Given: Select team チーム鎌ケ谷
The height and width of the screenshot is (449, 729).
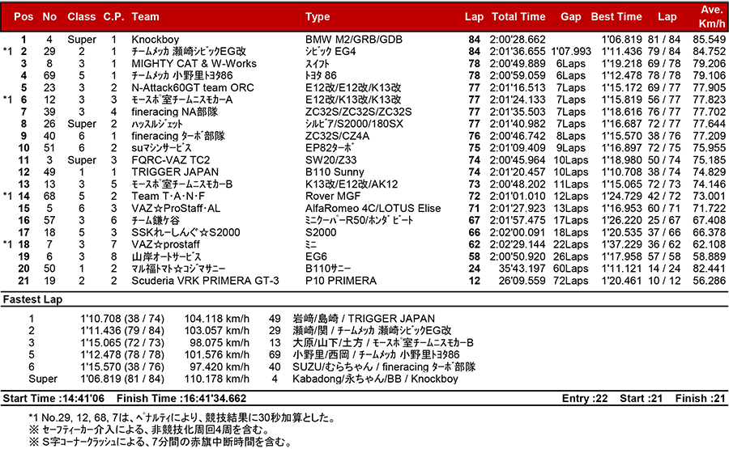Looking at the screenshot, I should pos(156,220).
